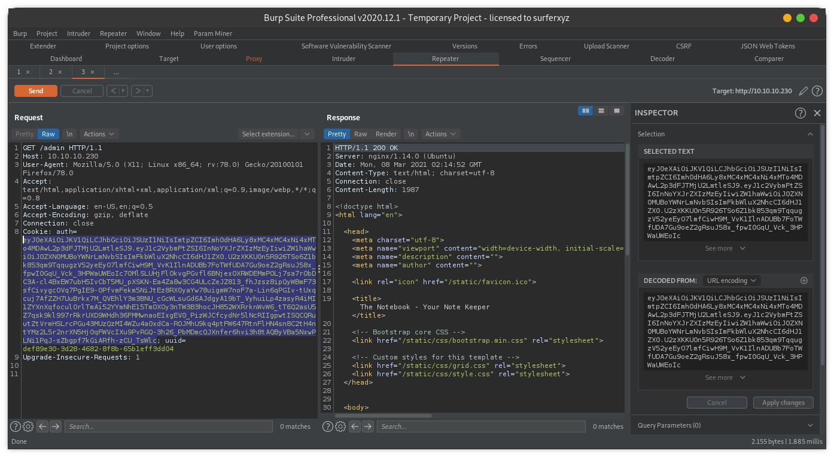This screenshot has height=457, width=834.
Task: Open request search help icon
Action: coord(16,426)
